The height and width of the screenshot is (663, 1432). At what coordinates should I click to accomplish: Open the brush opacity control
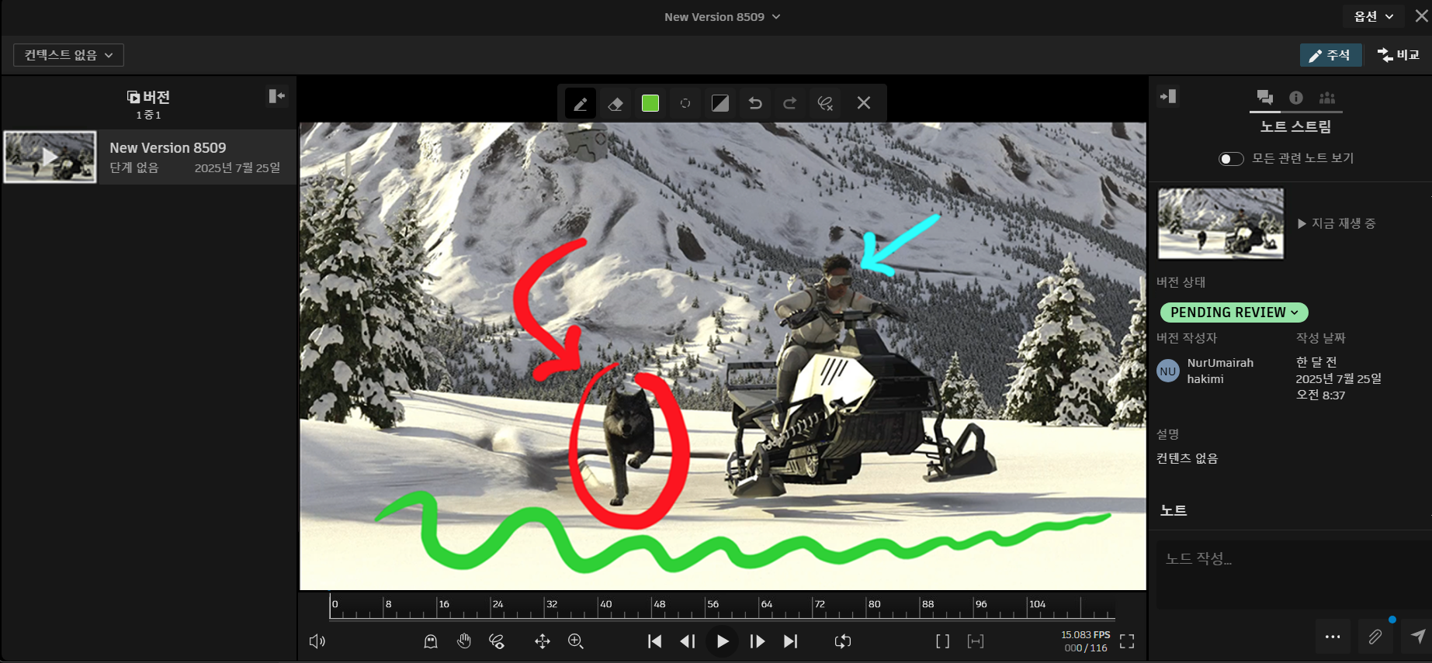coord(720,103)
